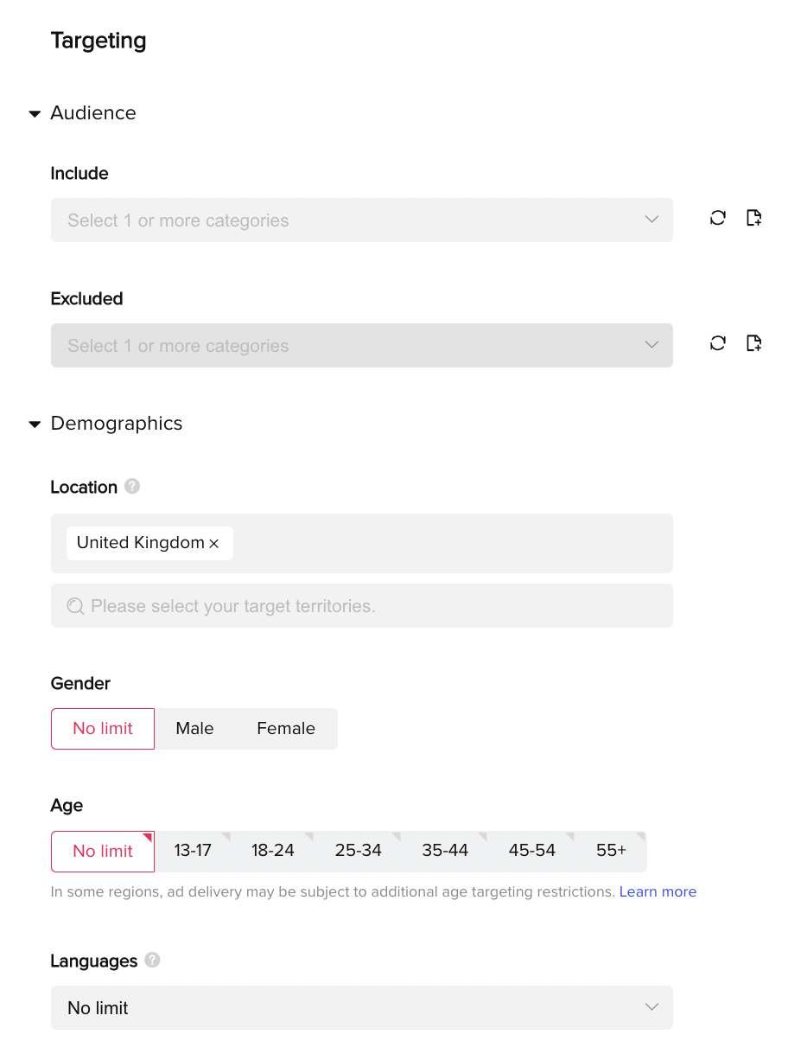This screenshot has height=1060, width=788.
Task: Open the Languages dropdown
Action: (x=361, y=1008)
